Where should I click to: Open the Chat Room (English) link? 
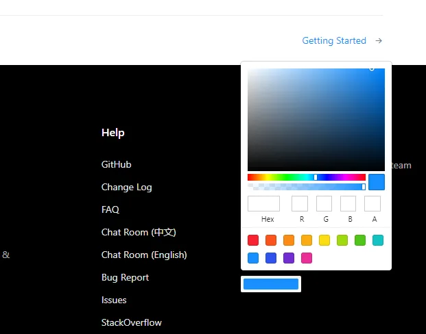point(144,255)
